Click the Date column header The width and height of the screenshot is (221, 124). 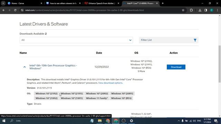(x=99, y=53)
